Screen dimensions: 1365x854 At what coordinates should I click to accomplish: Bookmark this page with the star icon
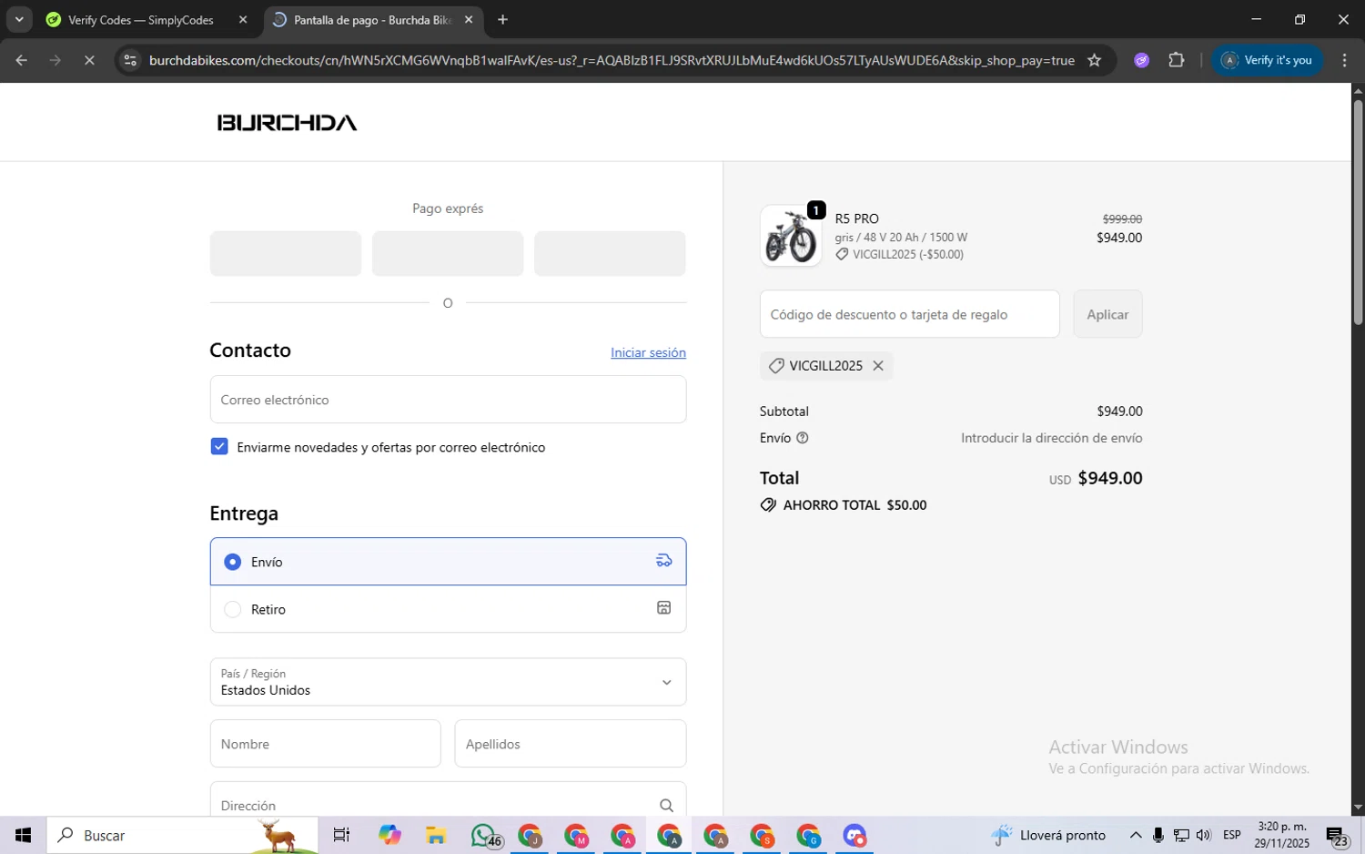pos(1094,60)
